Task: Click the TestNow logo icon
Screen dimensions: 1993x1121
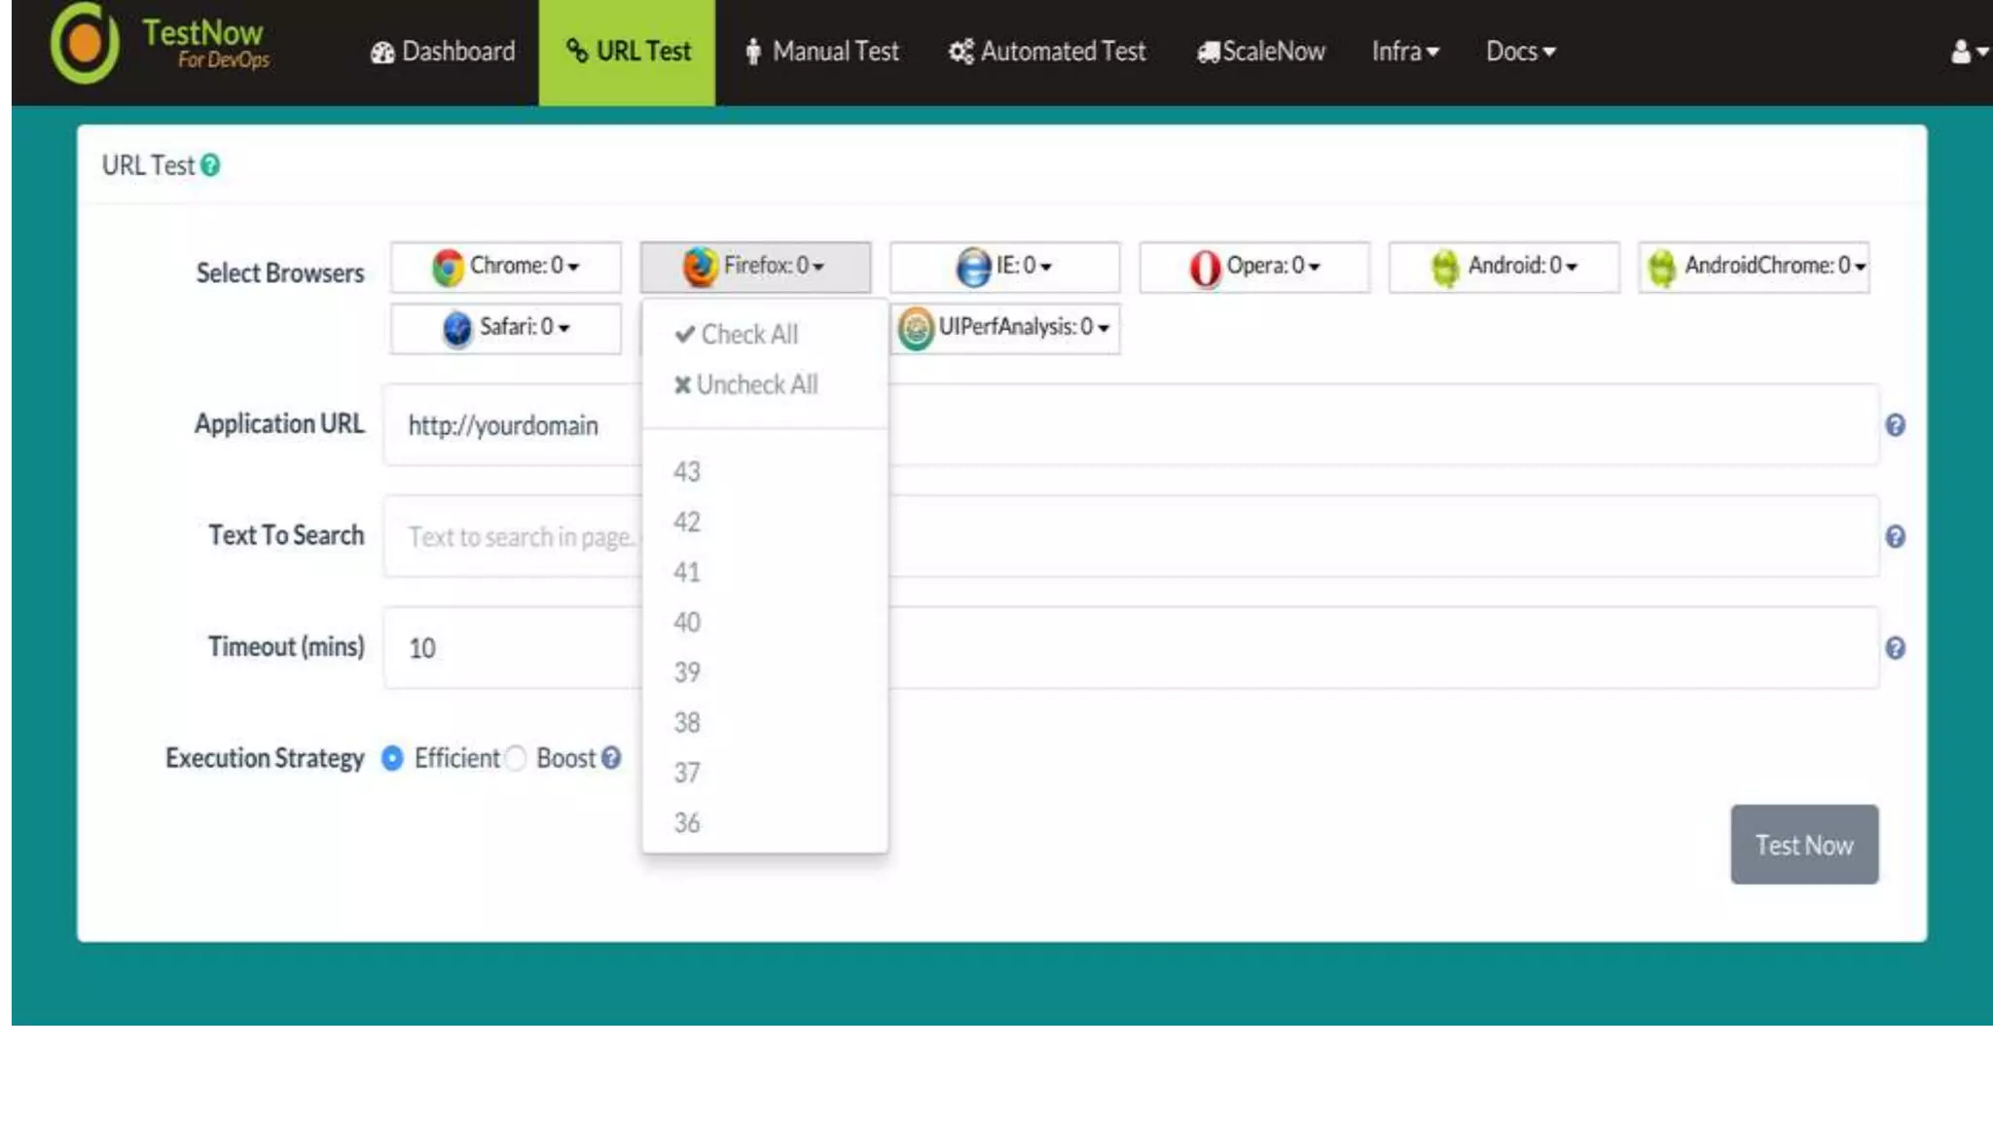Action: pos(84,44)
